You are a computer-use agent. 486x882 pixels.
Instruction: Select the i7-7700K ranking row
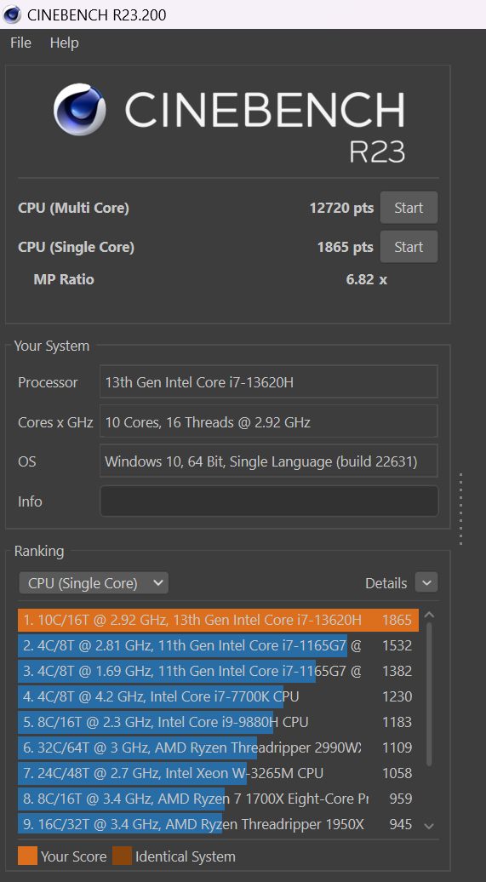pyautogui.click(x=218, y=697)
